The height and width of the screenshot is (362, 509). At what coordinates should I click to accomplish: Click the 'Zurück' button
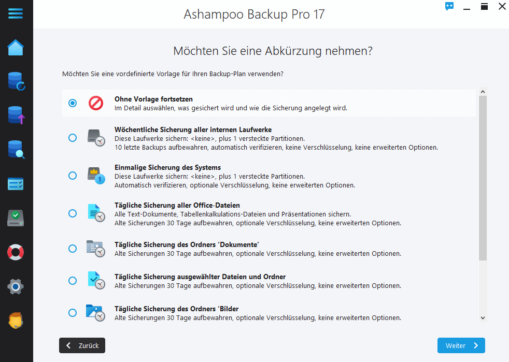click(x=81, y=345)
